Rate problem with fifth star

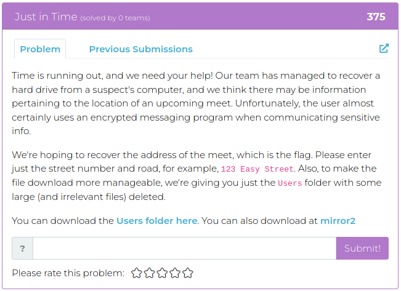tap(188, 273)
